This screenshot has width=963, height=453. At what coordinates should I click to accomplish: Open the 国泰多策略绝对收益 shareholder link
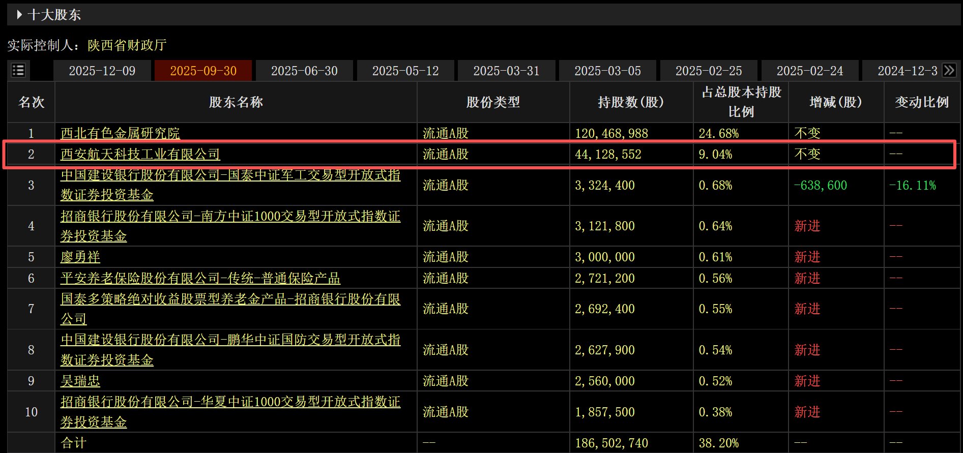pyautogui.click(x=230, y=309)
